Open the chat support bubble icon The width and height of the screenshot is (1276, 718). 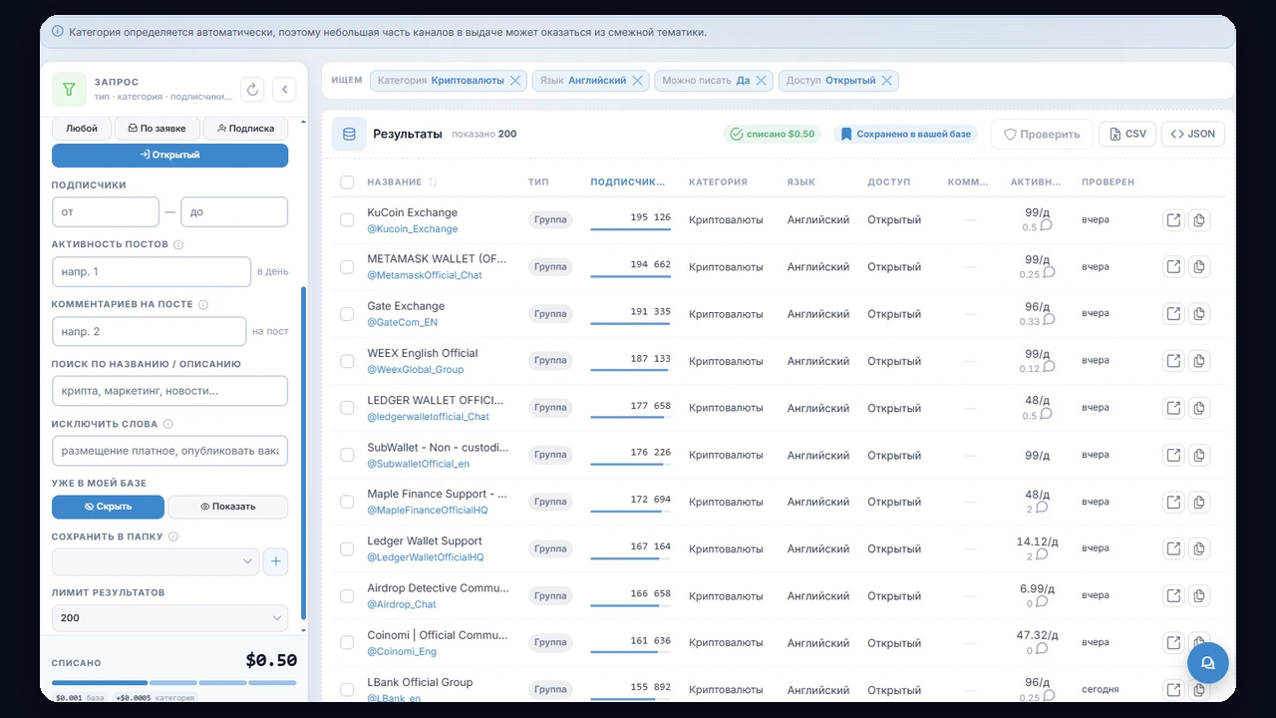click(1208, 662)
